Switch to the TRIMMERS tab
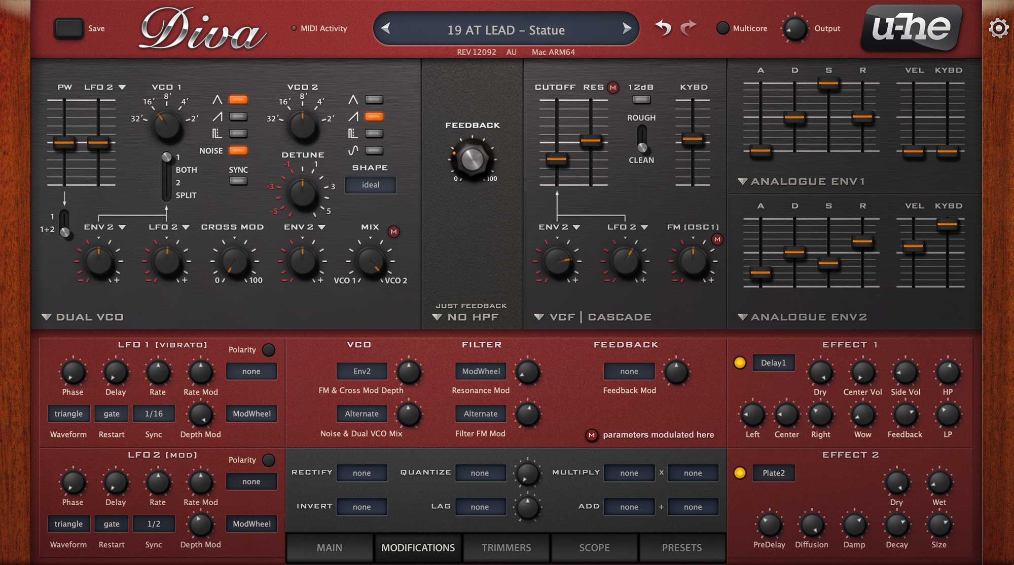This screenshot has height=565, width=1014. pyautogui.click(x=506, y=548)
